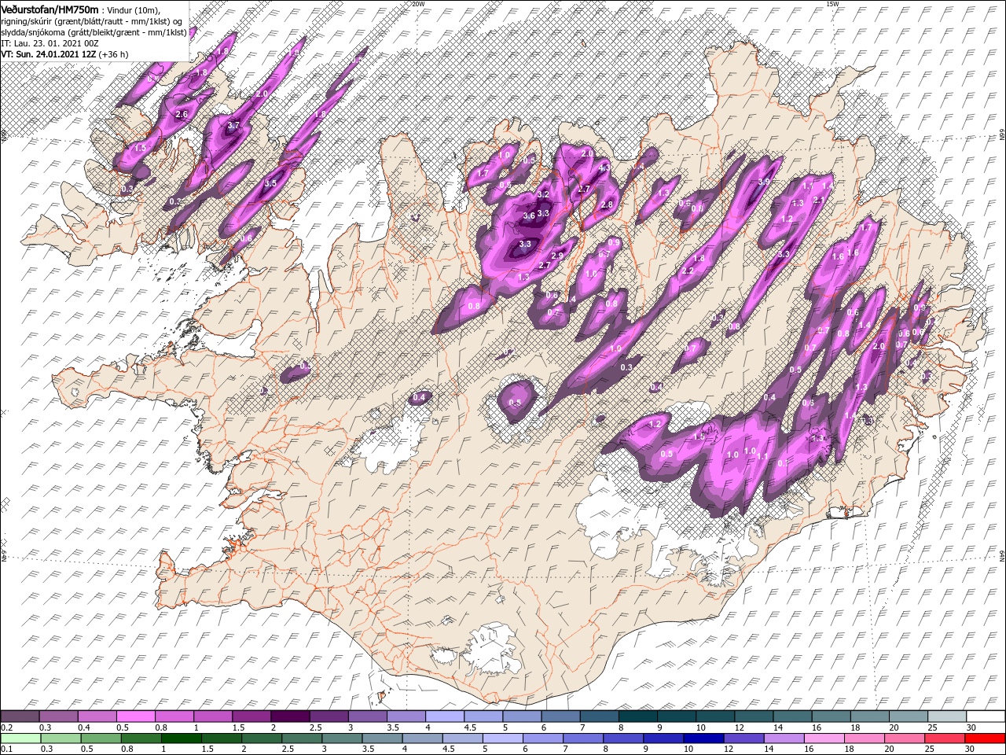Click the 3.2 snowfall value on map

[x=542, y=194]
